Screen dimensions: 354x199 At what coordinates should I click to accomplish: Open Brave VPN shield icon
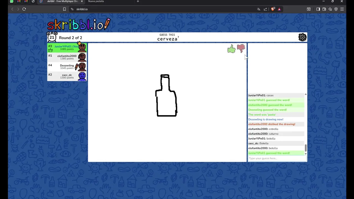coord(336,9)
